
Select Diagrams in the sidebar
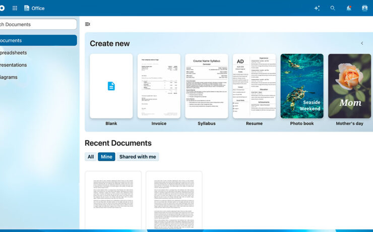pyautogui.click(x=38, y=77)
